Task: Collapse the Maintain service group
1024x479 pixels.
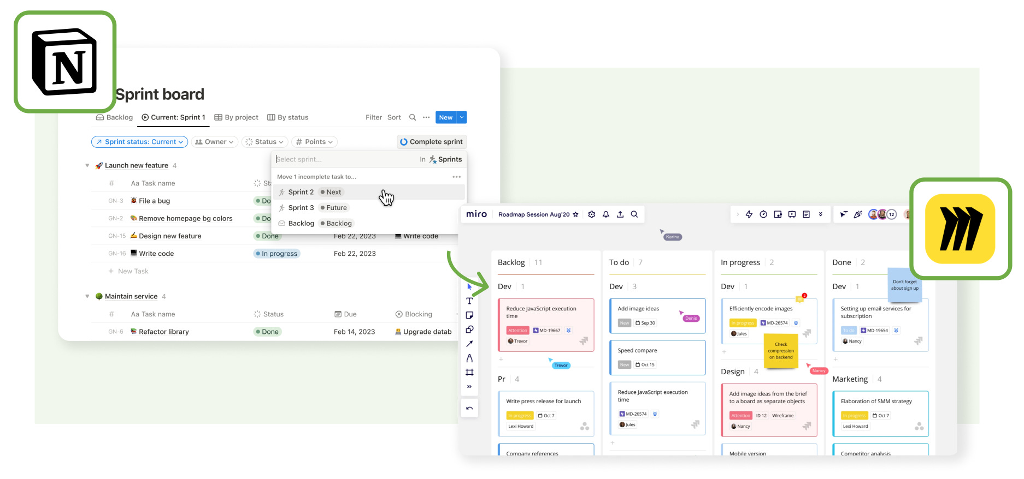Action: click(87, 296)
